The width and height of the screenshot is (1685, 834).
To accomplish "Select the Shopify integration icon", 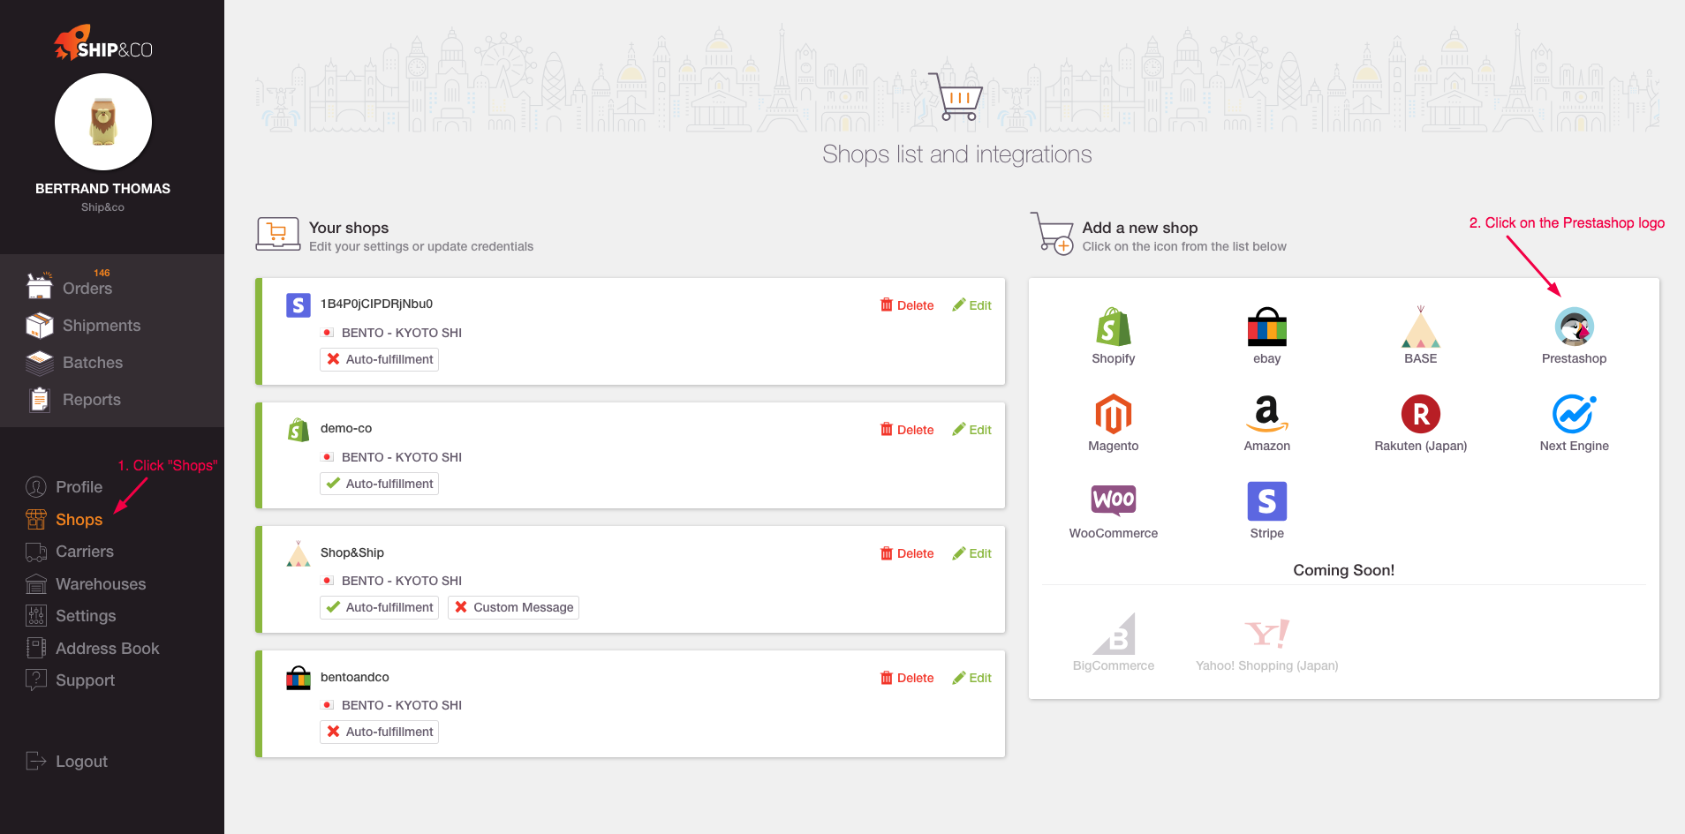I will (x=1113, y=327).
